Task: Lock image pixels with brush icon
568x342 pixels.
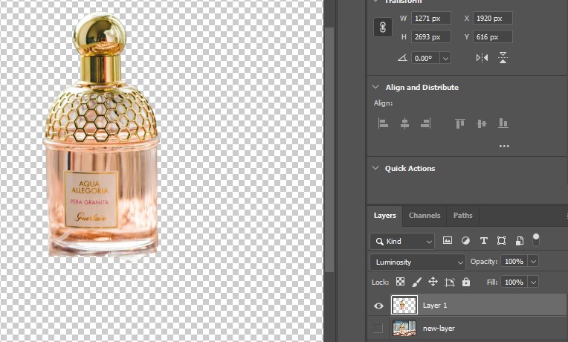Action: (x=416, y=282)
